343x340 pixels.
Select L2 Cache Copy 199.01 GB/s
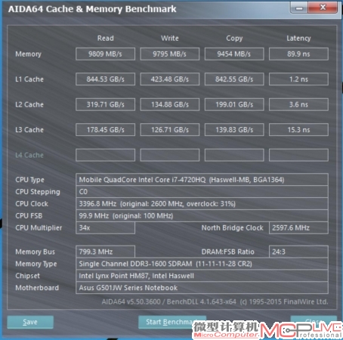click(x=234, y=104)
